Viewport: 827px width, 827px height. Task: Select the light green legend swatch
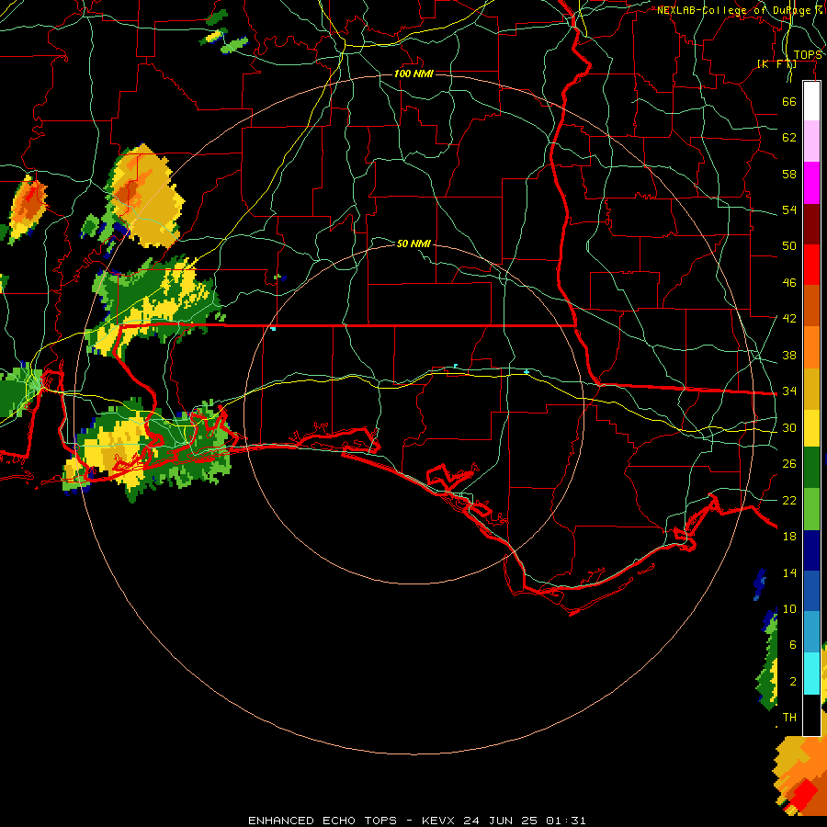pyautogui.click(x=811, y=509)
